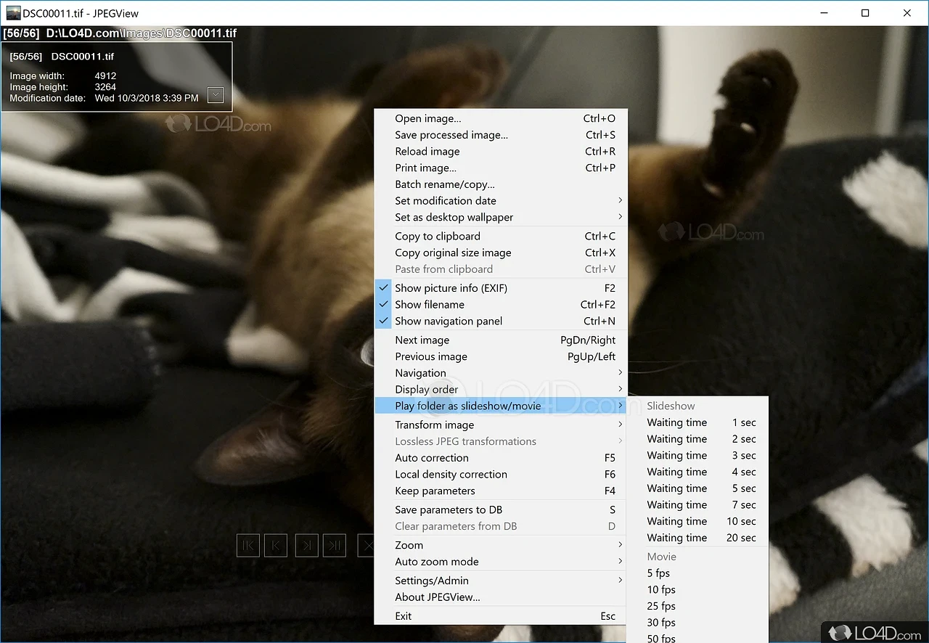
Task: Apply Auto correction from the menu
Action: point(501,458)
